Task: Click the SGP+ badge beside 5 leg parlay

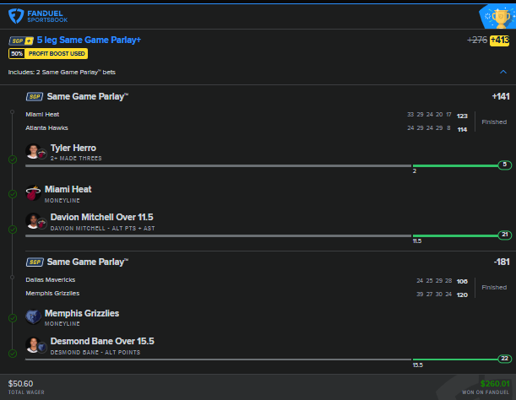Action: [x=21, y=41]
